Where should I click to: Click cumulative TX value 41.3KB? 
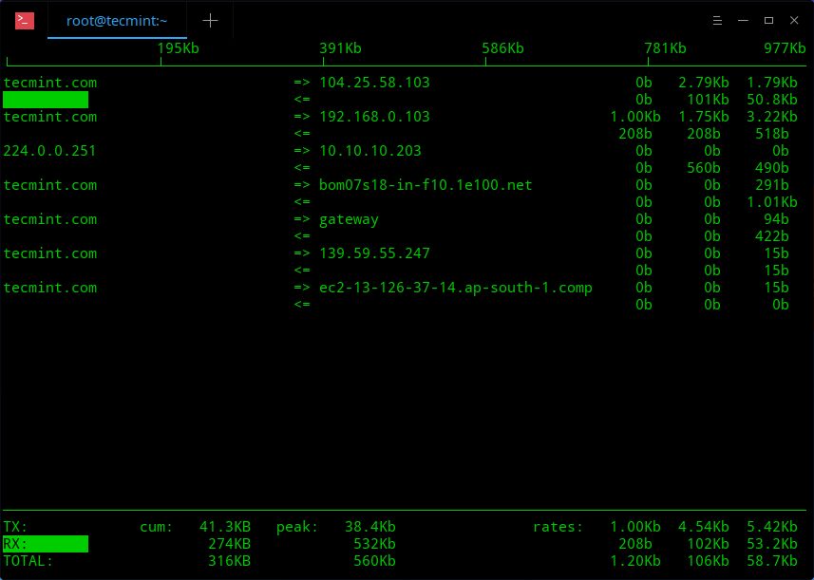coord(225,527)
